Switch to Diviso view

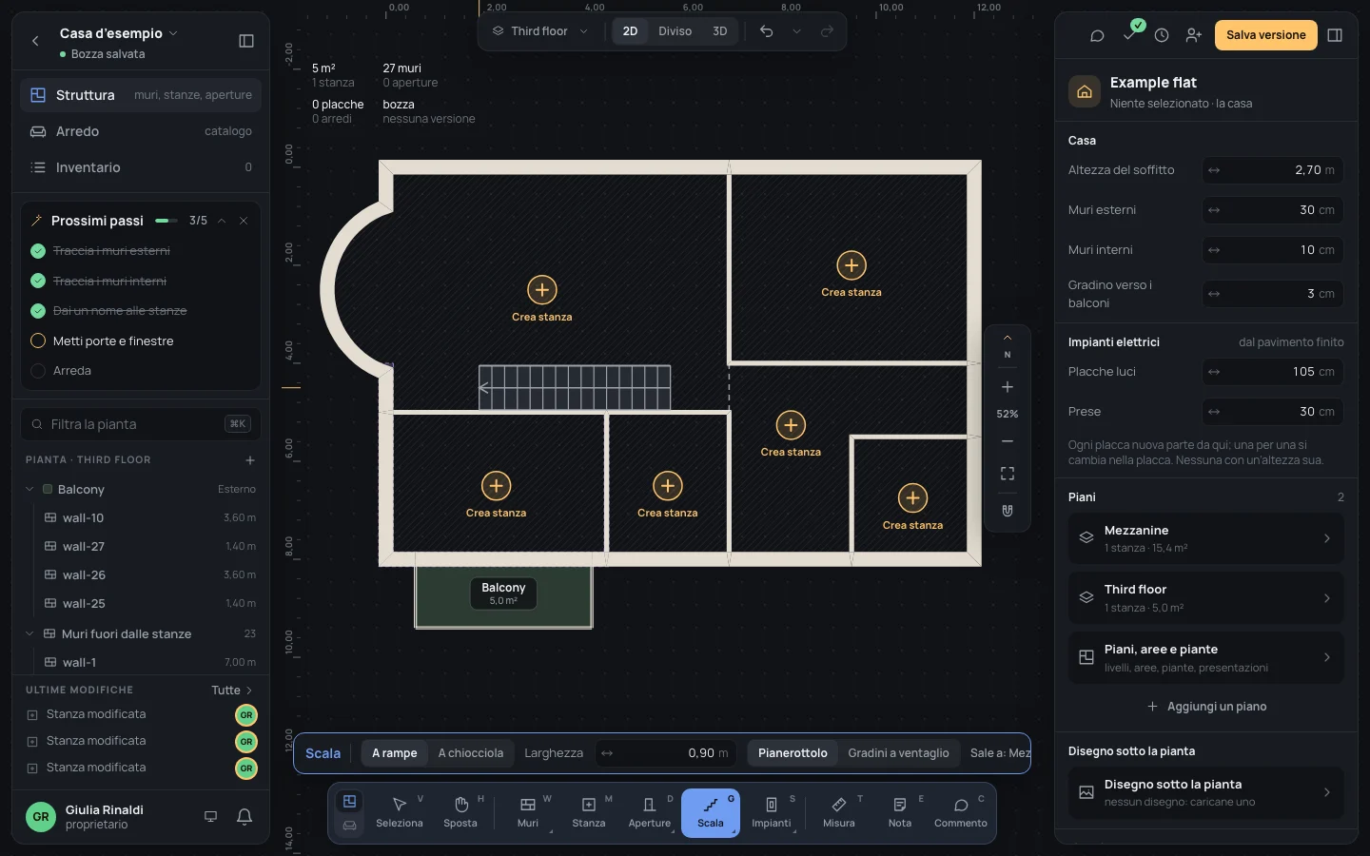pos(675,31)
